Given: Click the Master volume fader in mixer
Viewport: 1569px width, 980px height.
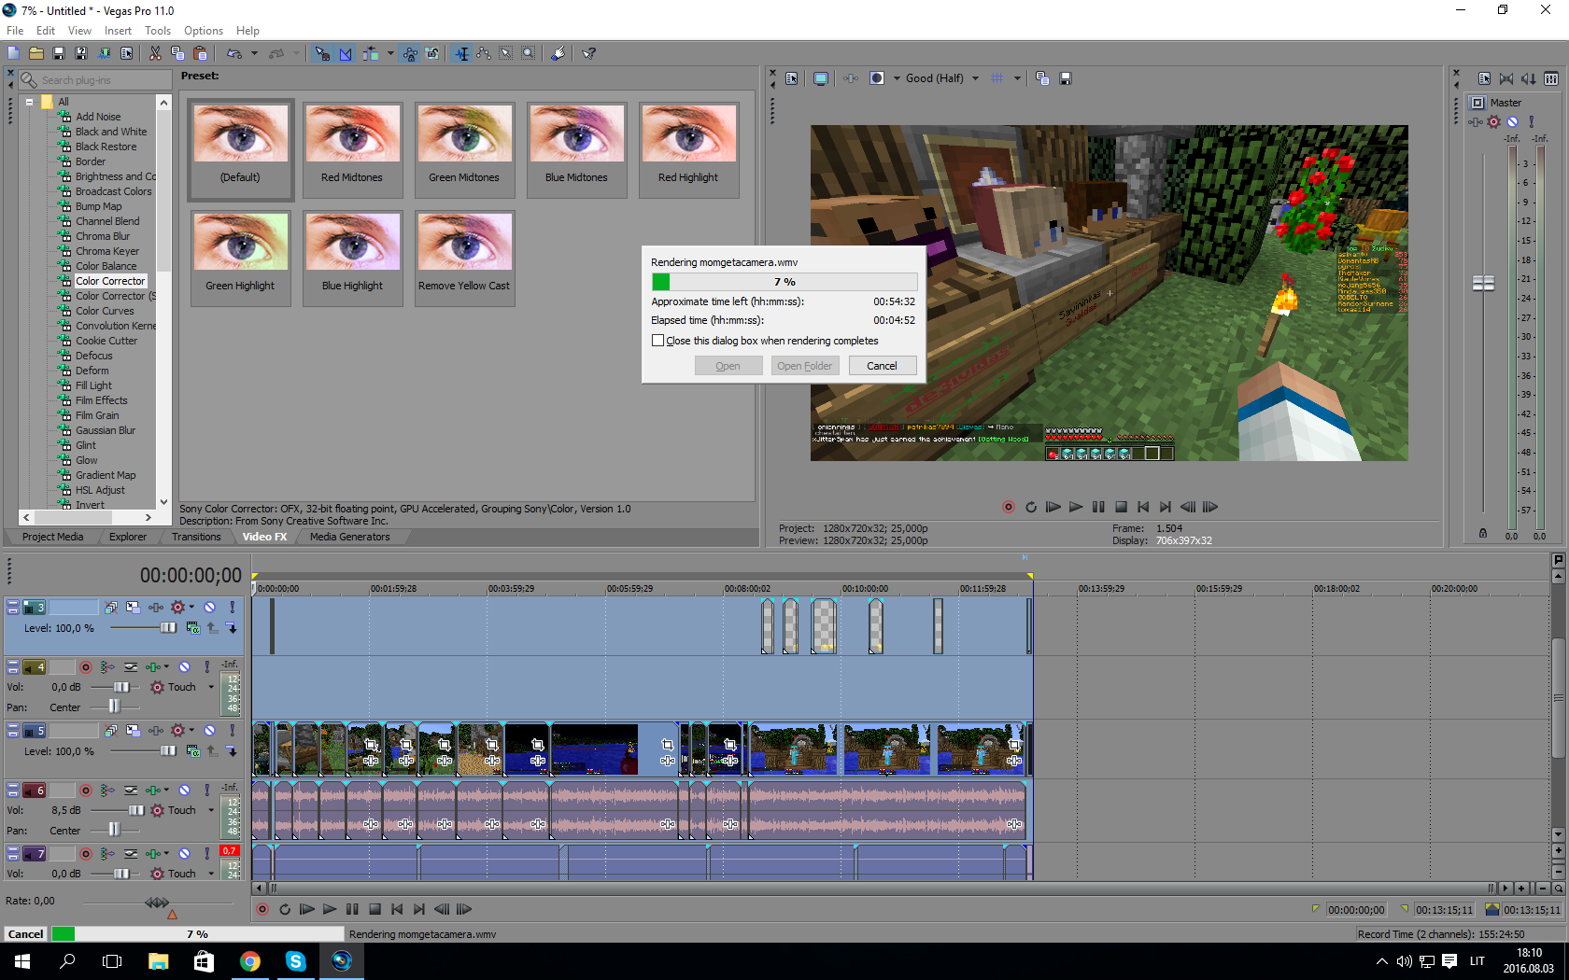Looking at the screenshot, I should point(1483,283).
